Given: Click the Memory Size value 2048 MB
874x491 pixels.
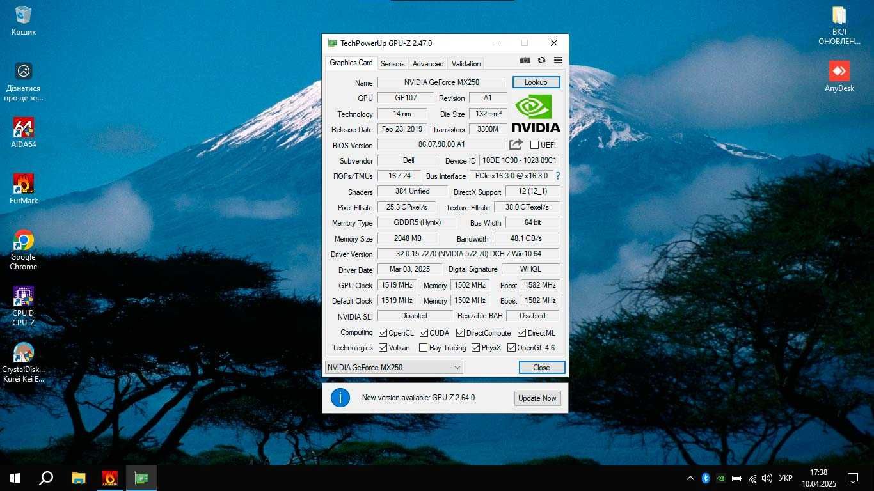Looking at the screenshot, I should click(x=408, y=238).
